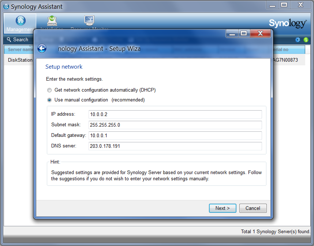The image size is (314, 246).
Task: Click Next to continue setup
Action: [223, 208]
